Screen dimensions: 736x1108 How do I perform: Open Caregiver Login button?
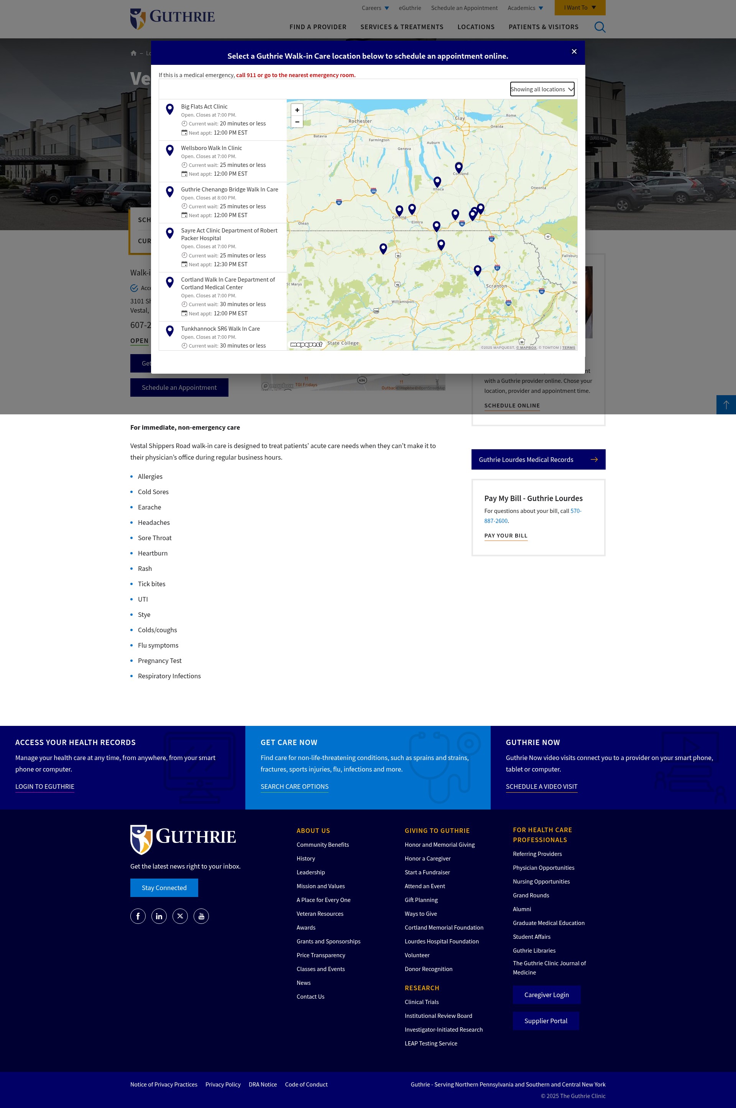[546, 995]
